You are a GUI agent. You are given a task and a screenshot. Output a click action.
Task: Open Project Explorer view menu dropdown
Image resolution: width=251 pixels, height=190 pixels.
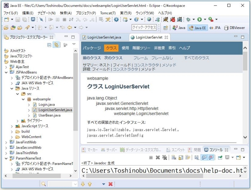(x=74, y=44)
